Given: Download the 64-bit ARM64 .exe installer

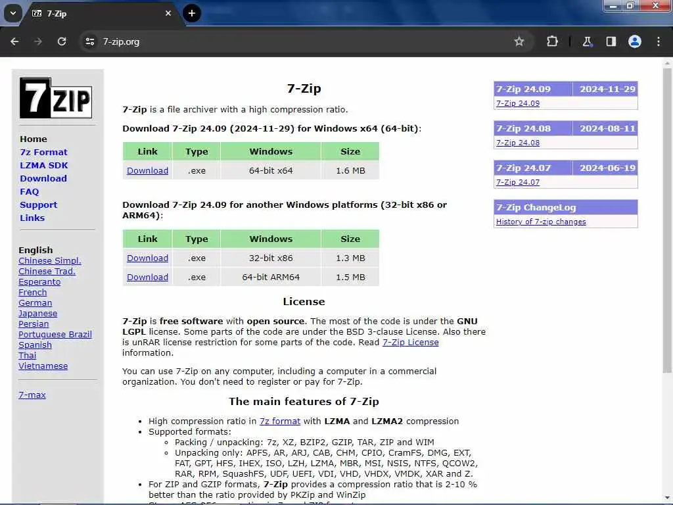Looking at the screenshot, I should pos(148,277).
